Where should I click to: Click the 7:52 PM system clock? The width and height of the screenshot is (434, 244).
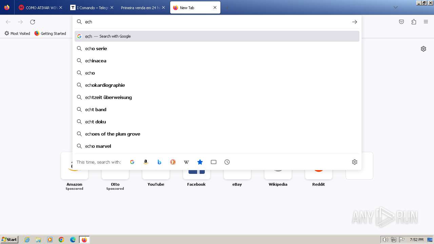point(416,240)
